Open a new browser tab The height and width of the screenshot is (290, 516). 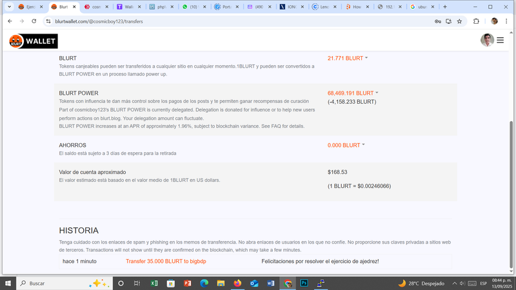445,6
